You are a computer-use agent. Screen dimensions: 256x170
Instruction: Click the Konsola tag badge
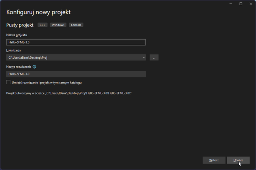click(x=76, y=25)
